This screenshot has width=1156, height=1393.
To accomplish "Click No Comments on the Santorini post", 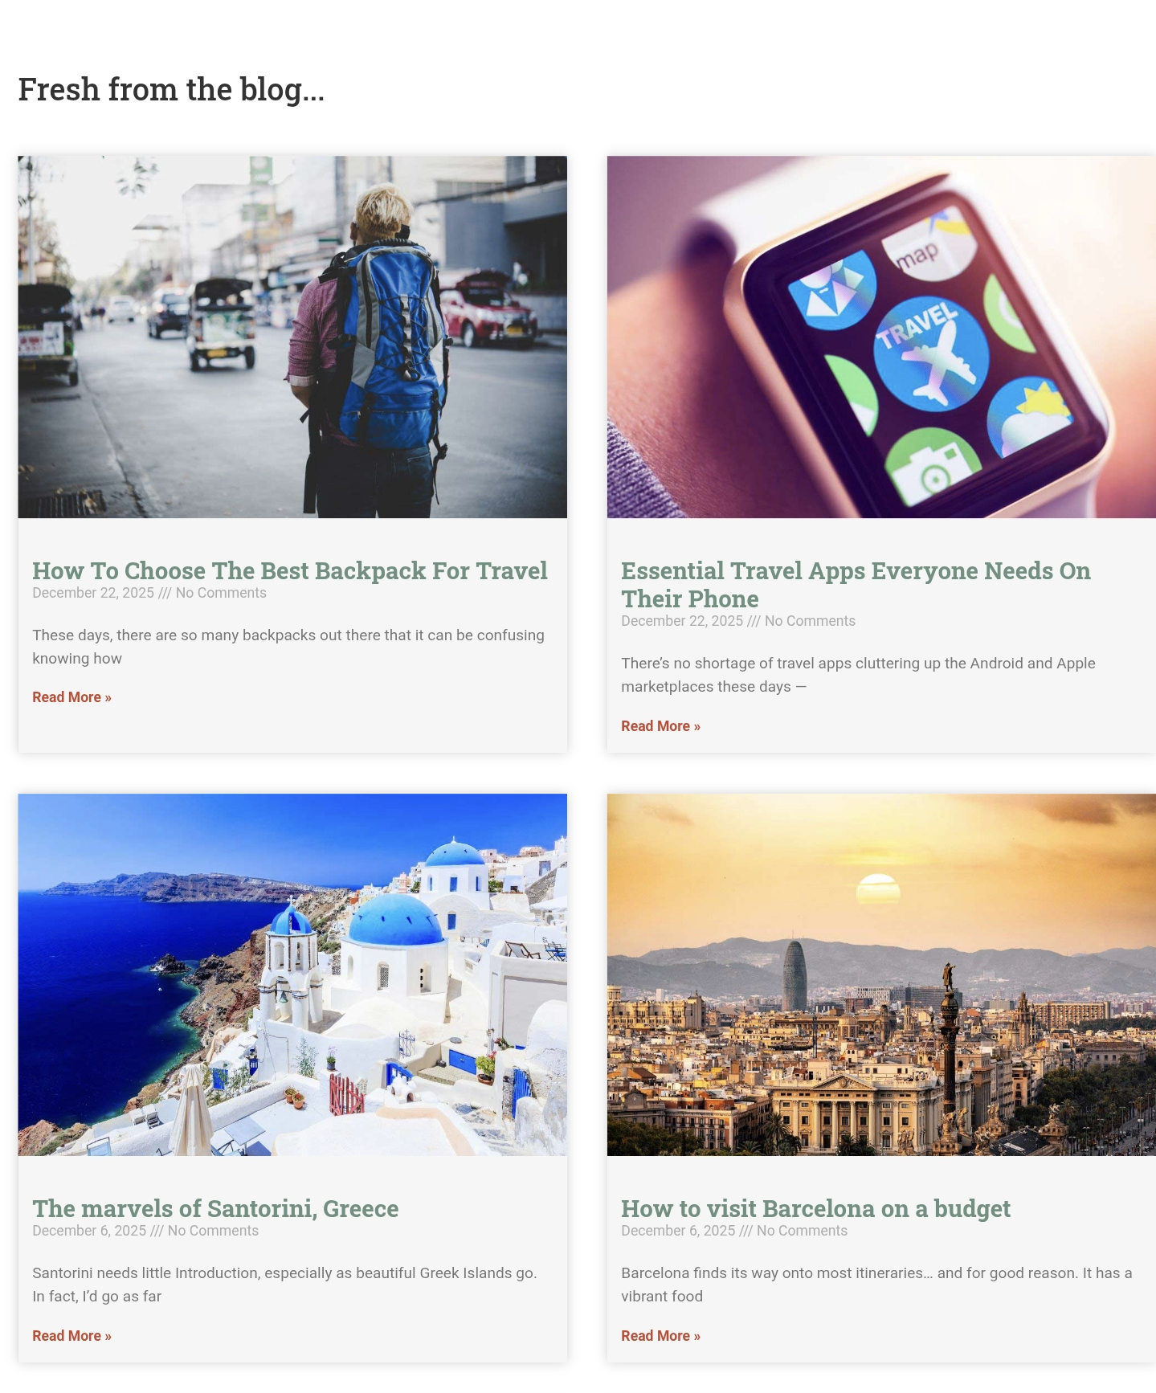I will point(213,1231).
